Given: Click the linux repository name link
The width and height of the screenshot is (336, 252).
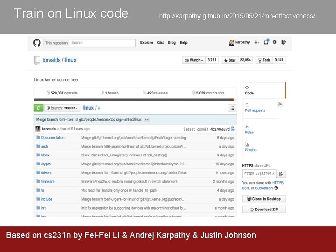Looking at the screenshot, I should (70, 60).
